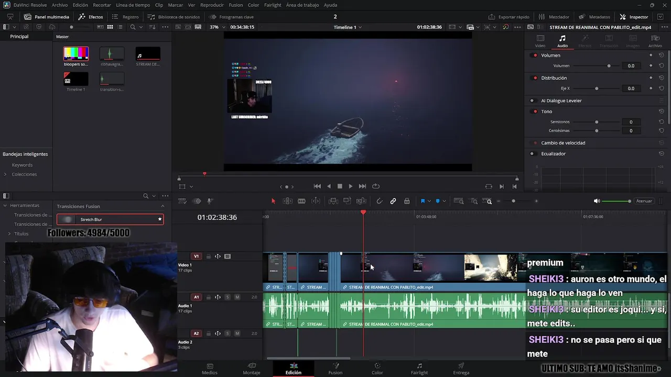Select the timeline Selection mode arrow tool
This screenshot has height=377, width=671.
(x=273, y=201)
